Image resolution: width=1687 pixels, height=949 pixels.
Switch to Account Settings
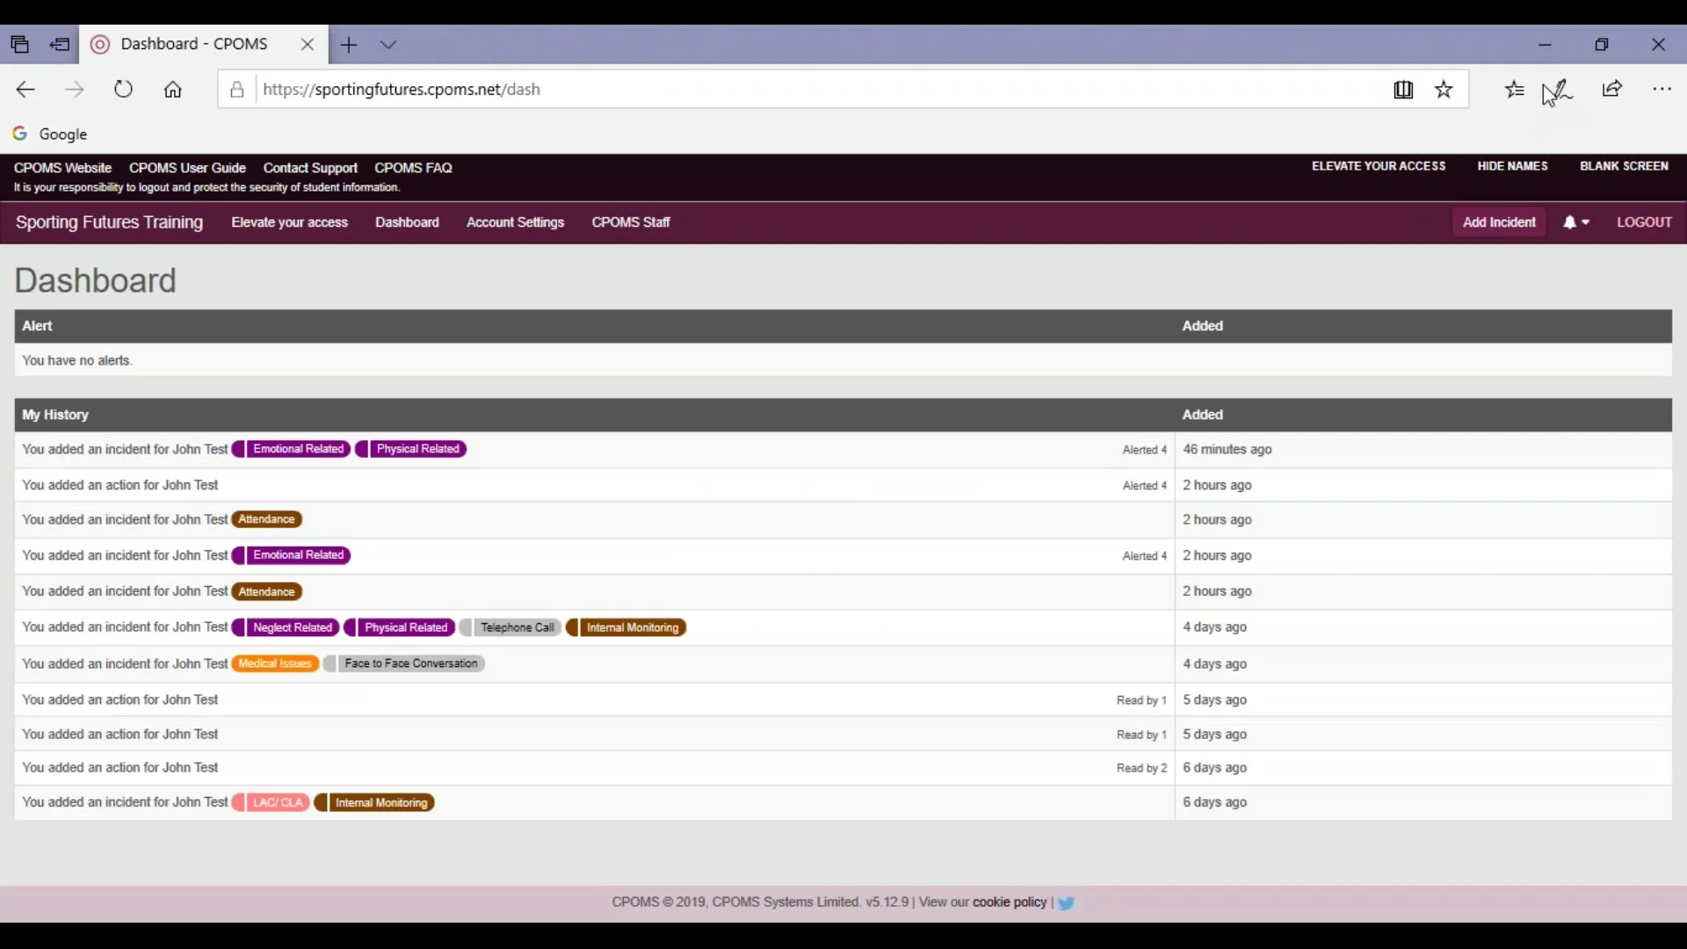click(x=515, y=222)
